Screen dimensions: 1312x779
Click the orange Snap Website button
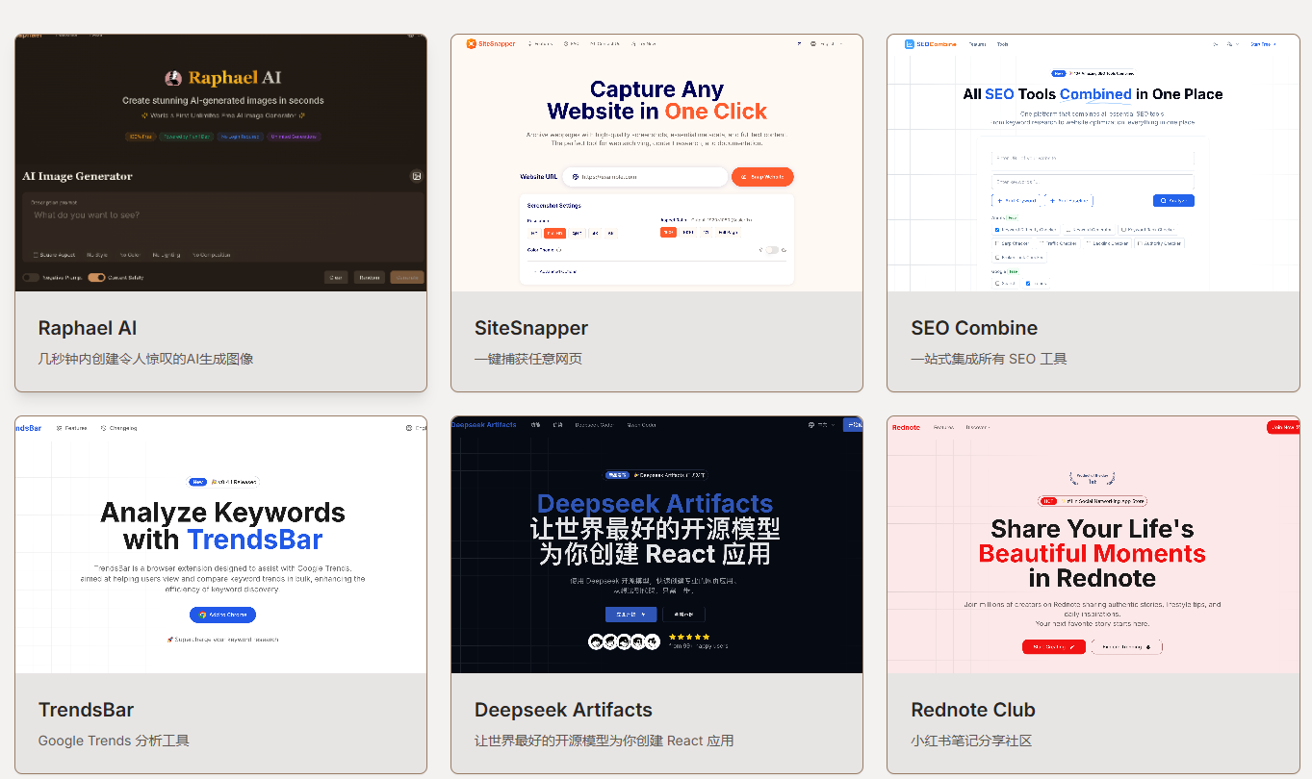[762, 177]
